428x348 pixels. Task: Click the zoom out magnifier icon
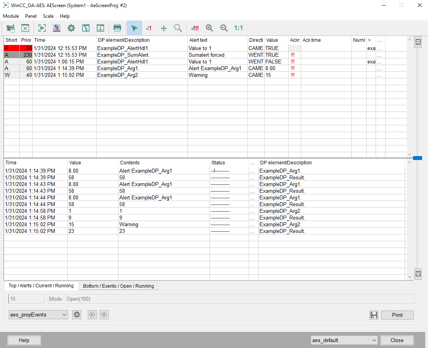[224, 28]
